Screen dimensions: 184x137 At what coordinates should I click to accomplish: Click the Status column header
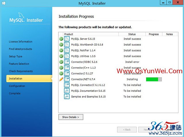click(x=132, y=34)
